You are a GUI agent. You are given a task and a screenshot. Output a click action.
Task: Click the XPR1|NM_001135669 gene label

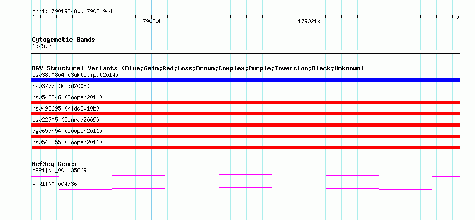(59, 170)
